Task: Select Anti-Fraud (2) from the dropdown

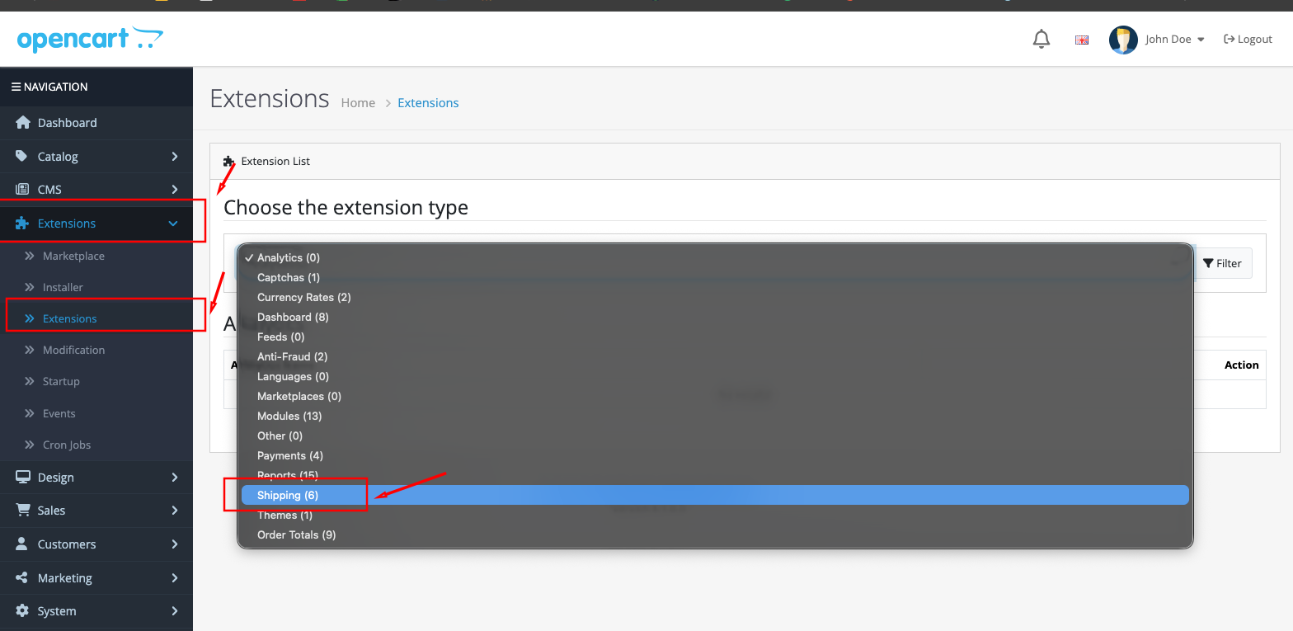Action: [715, 356]
